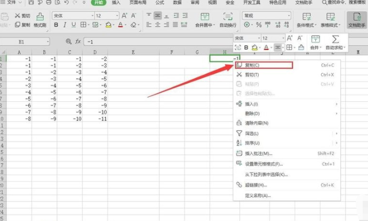Click the decrease decimal places icon
Screen dimensions: 368x221
[286, 24]
